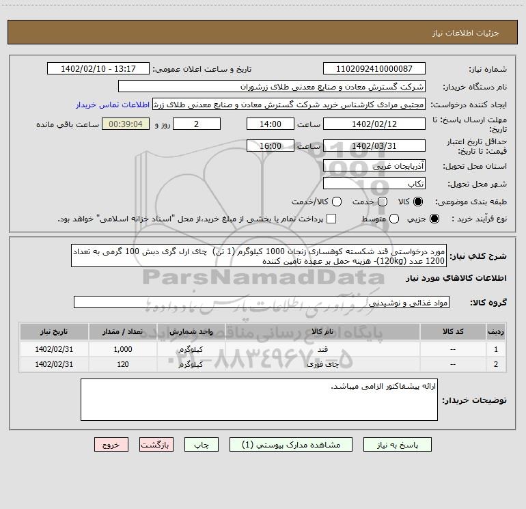Click the buyer organization name field
The height and width of the screenshot is (509, 526).
(272, 87)
